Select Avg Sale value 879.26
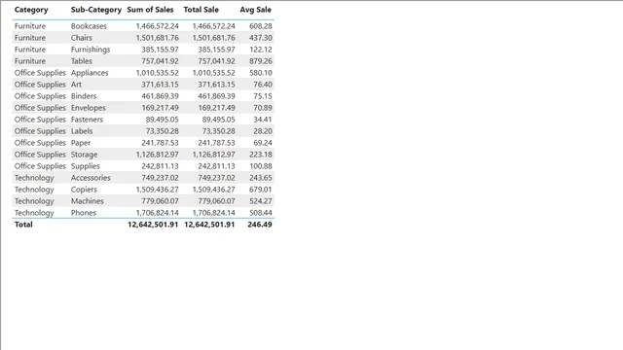The height and width of the screenshot is (350, 623). [x=261, y=61]
